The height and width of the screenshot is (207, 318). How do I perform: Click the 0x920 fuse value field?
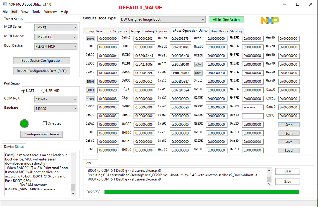pos(144,73)
